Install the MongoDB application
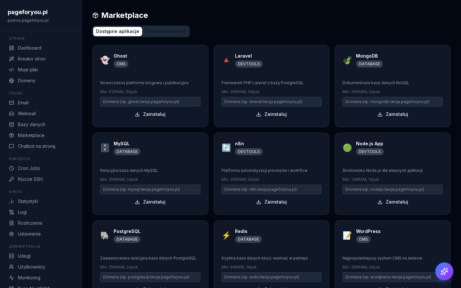 tap(392, 114)
